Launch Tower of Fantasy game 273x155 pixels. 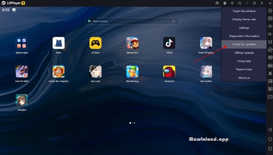206,43
